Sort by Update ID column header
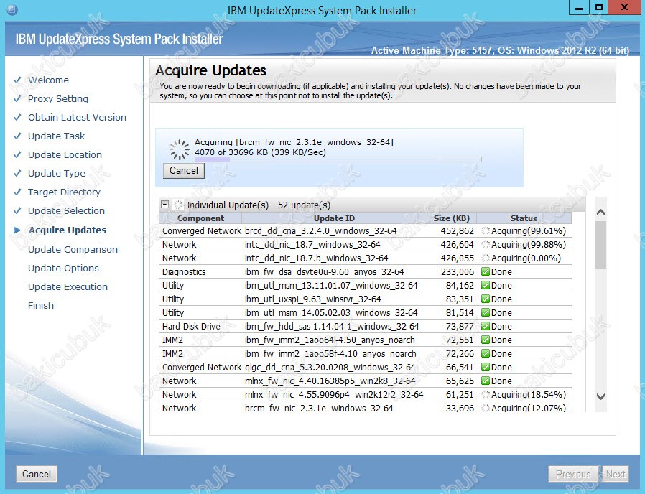This screenshot has width=645, height=494. (334, 218)
